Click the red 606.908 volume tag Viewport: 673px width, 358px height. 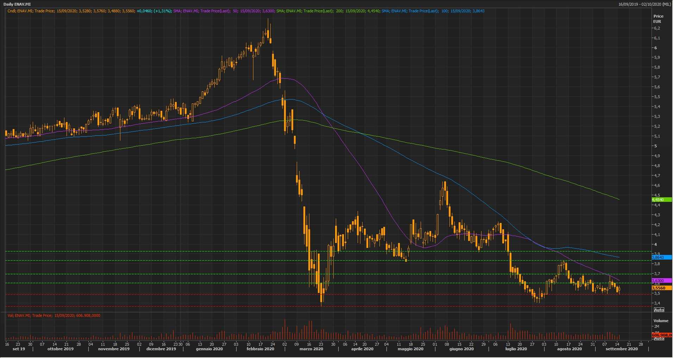tap(661, 335)
